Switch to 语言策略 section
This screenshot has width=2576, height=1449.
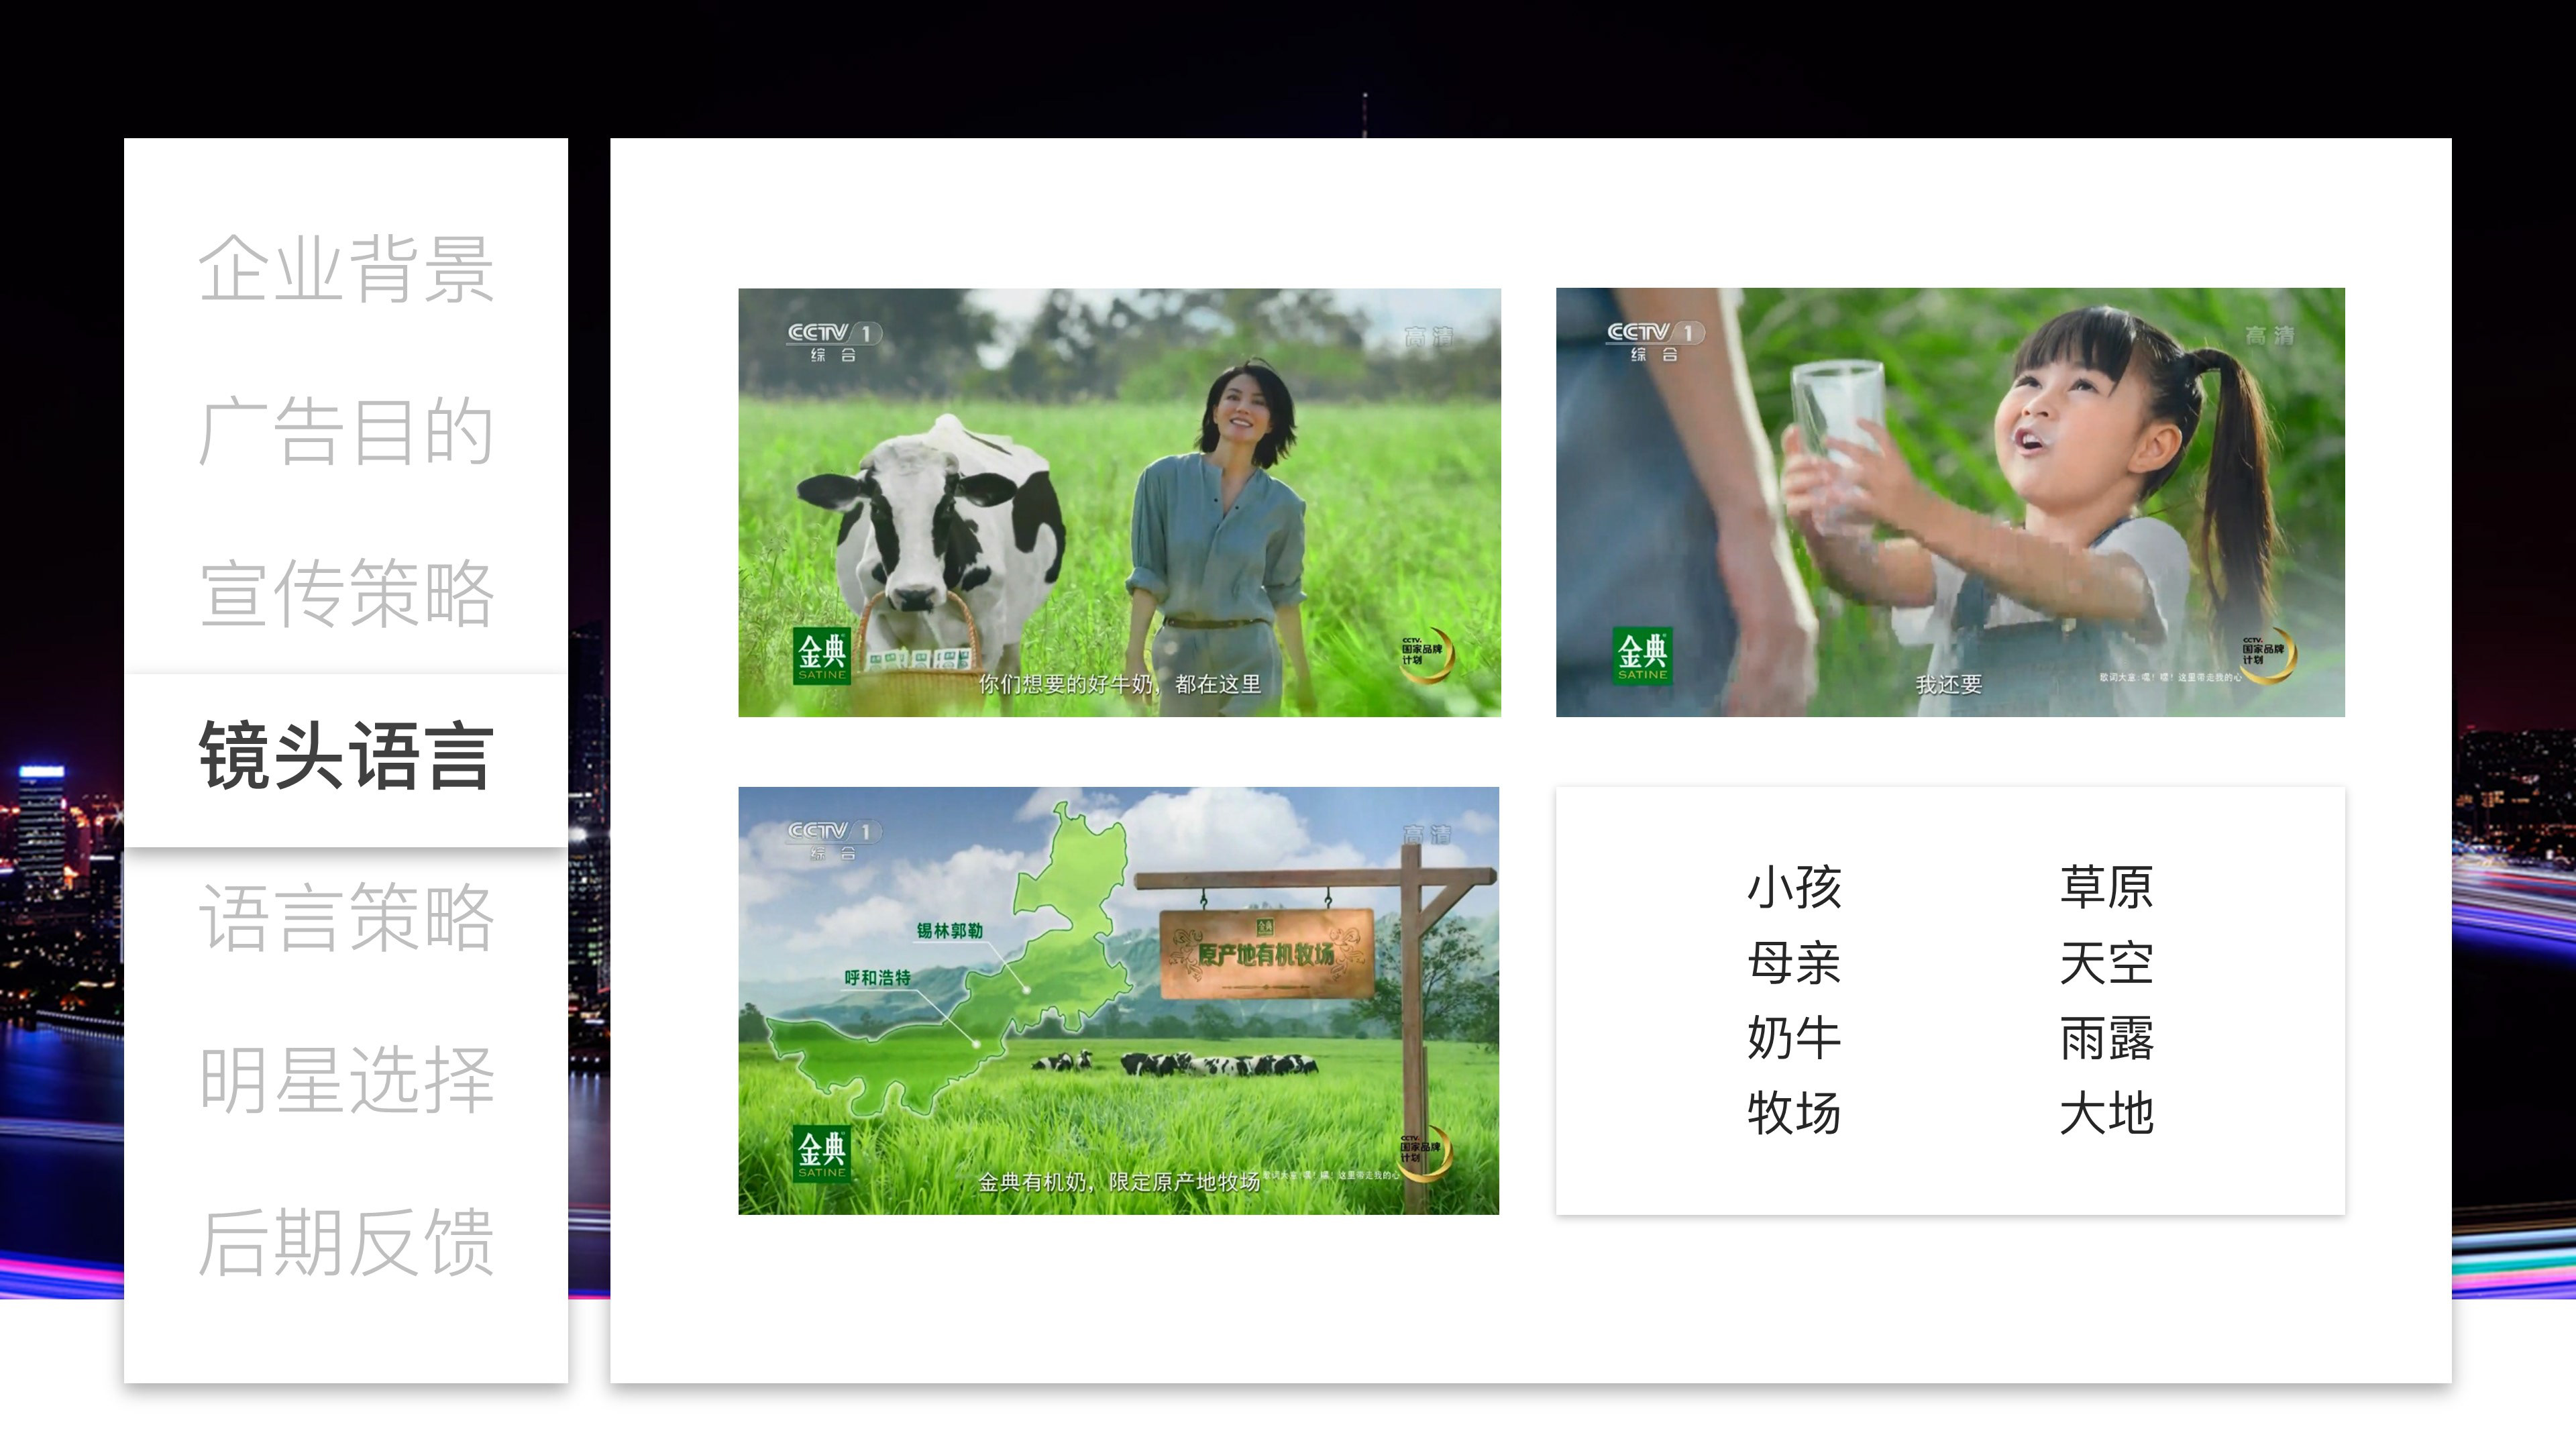(x=346, y=917)
